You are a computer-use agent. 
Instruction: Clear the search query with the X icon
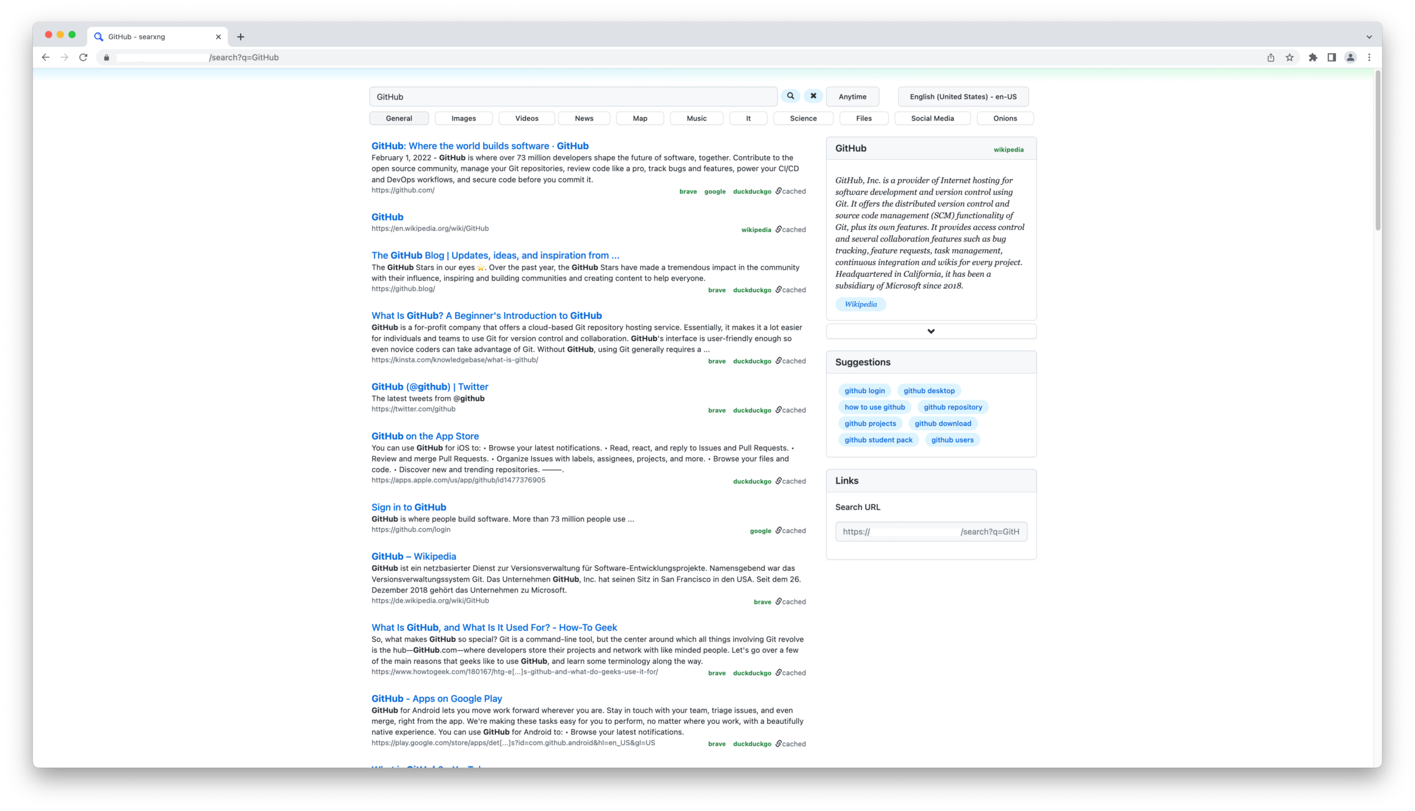(813, 96)
